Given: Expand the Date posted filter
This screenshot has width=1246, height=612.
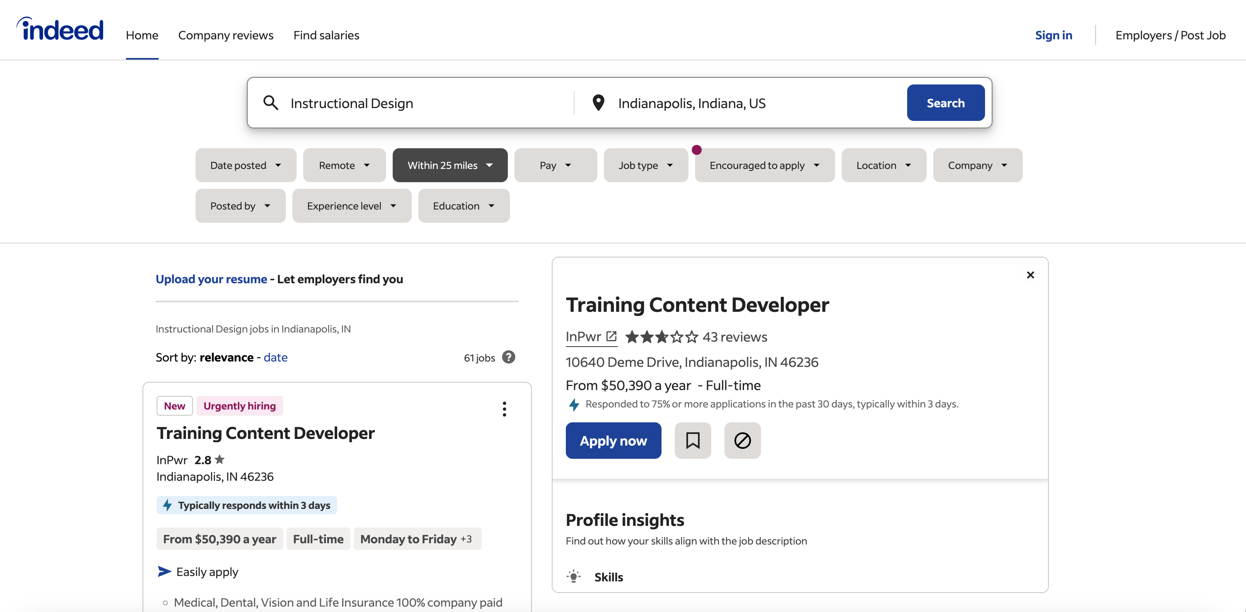Looking at the screenshot, I should tap(246, 165).
